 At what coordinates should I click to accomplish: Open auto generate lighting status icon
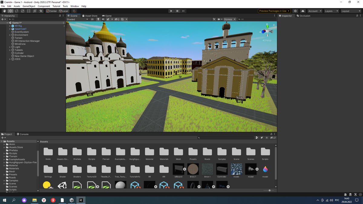click(x=355, y=194)
